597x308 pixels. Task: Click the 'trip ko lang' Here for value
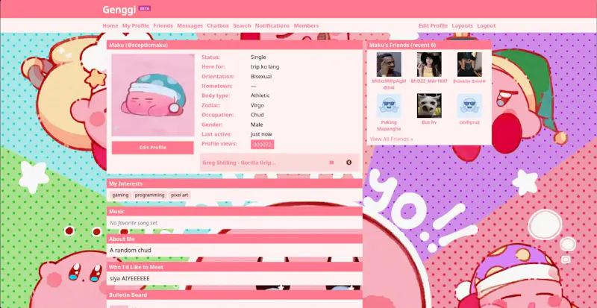[265, 66]
